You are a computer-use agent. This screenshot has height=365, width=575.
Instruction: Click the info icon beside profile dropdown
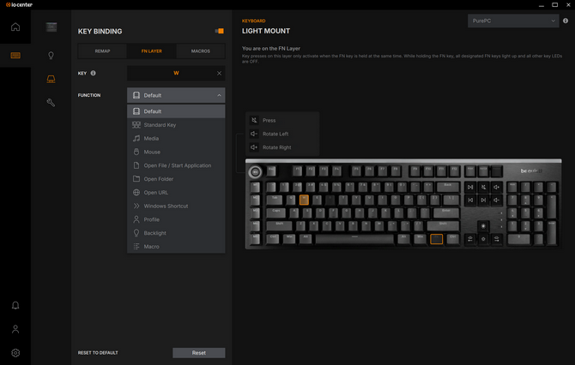(x=566, y=21)
